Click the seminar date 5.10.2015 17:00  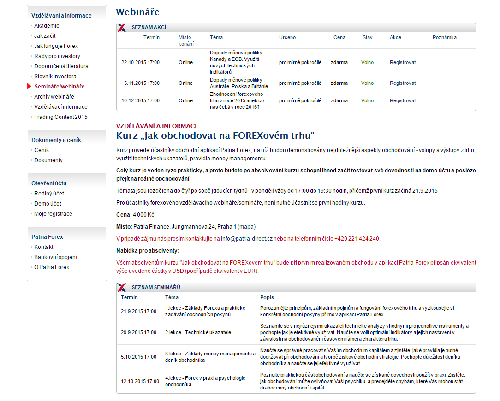coord(138,357)
